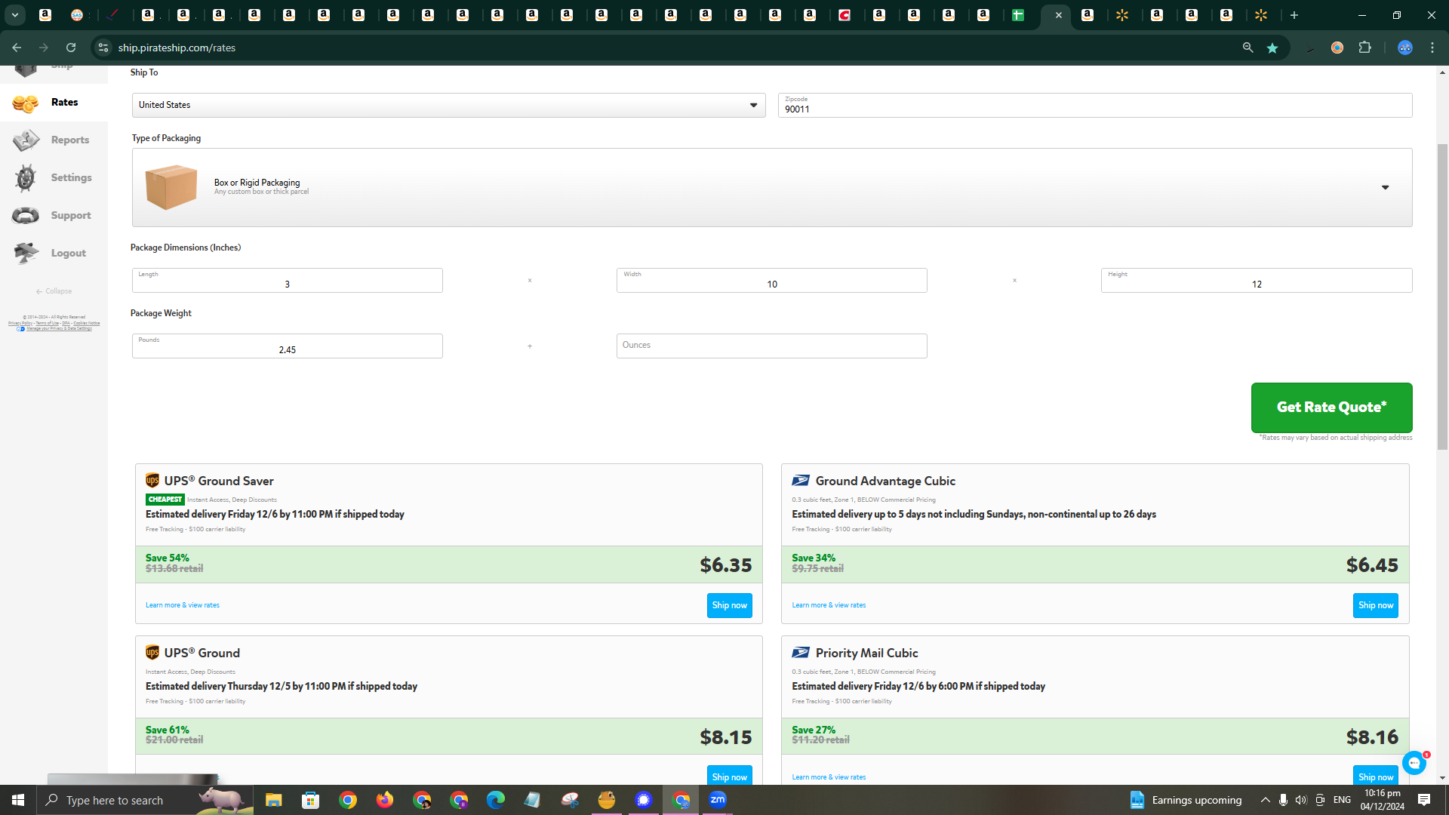The height and width of the screenshot is (815, 1449).
Task: Click the USPS logo on Priority Mail Cubic
Action: (x=801, y=653)
